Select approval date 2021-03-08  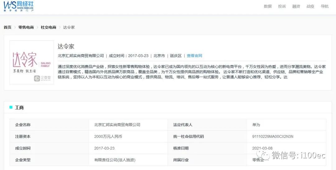[x=262, y=148]
